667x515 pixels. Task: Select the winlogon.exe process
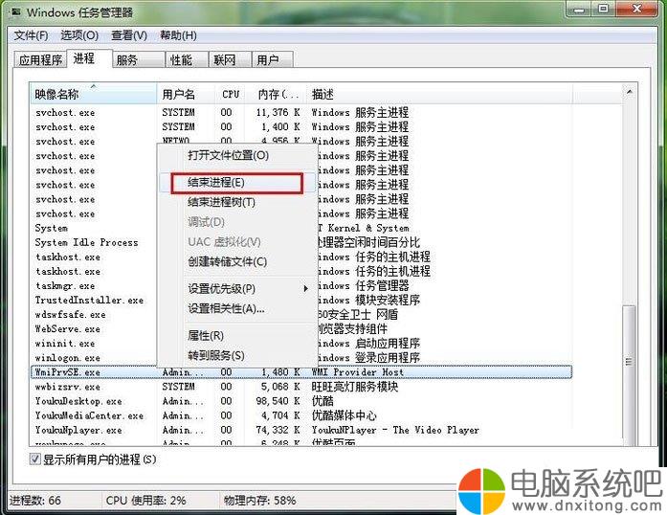click(68, 358)
